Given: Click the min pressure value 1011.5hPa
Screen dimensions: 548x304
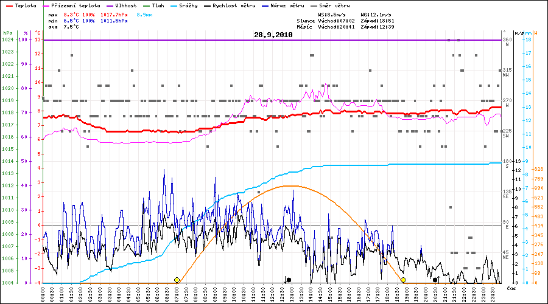Looking at the screenshot, I should click(114, 21).
